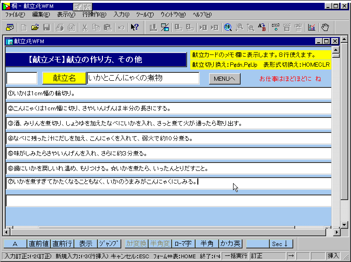
Task: Click the いかとこんにゃくの煮物 name field
Action: [x=143, y=78]
